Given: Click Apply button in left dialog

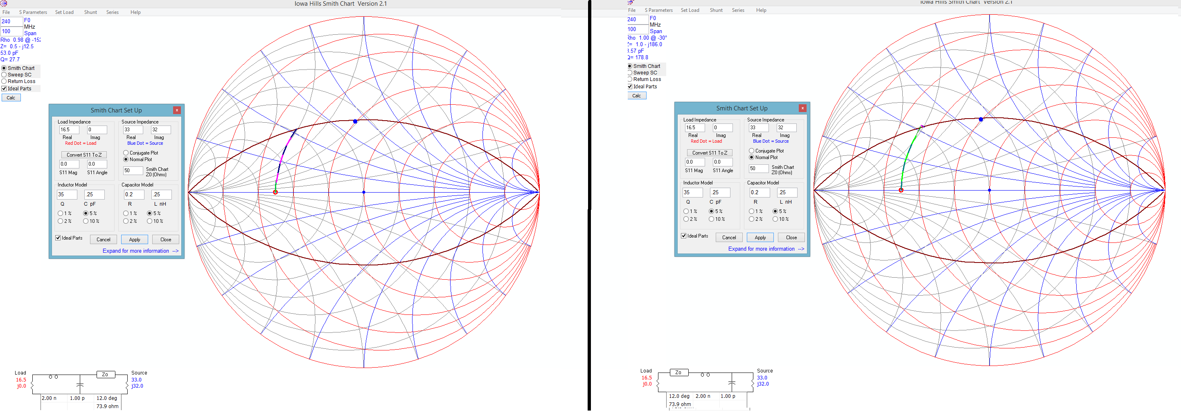Looking at the screenshot, I should pos(134,240).
